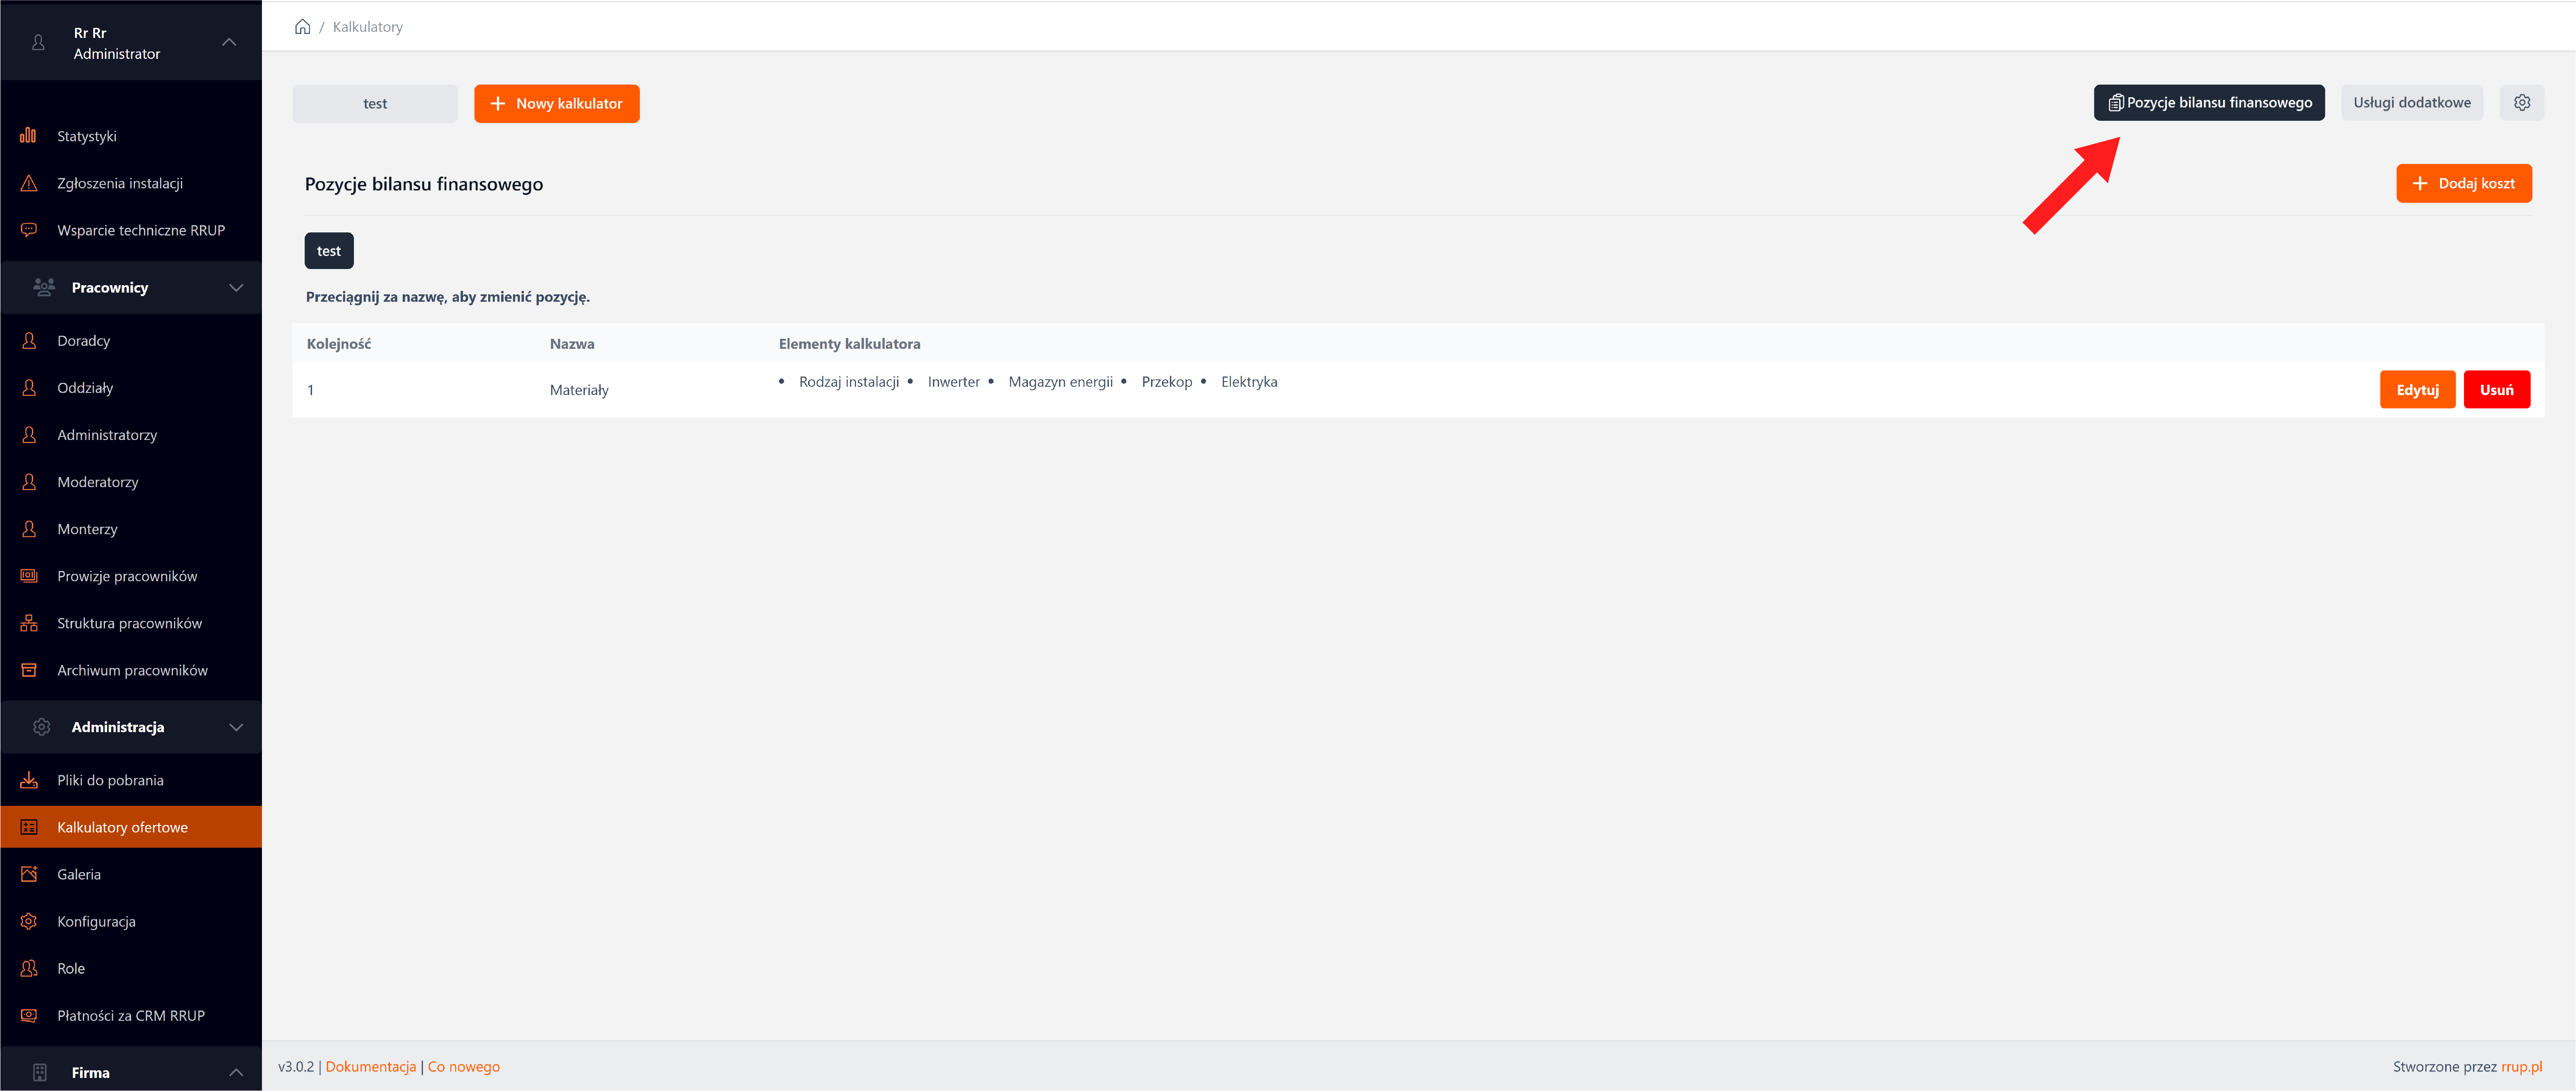Click the Struktura pracowników hierarchy icon
Viewport: 2576px width, 1091px height.
click(28, 623)
